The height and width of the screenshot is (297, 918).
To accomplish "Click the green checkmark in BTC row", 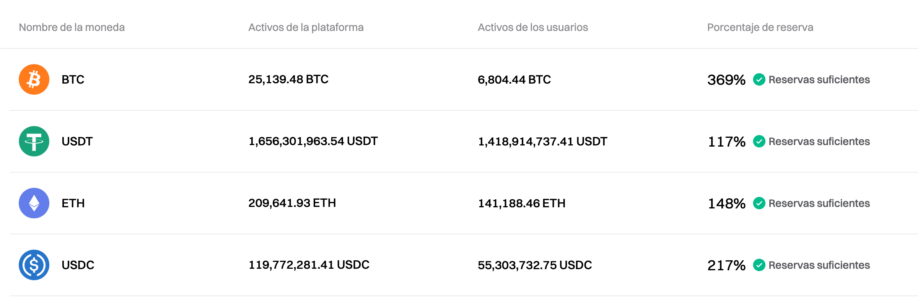I will click(759, 79).
